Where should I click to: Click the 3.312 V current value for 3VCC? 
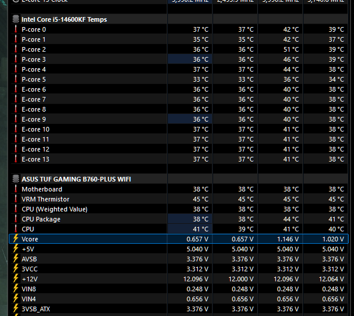pos(197,269)
